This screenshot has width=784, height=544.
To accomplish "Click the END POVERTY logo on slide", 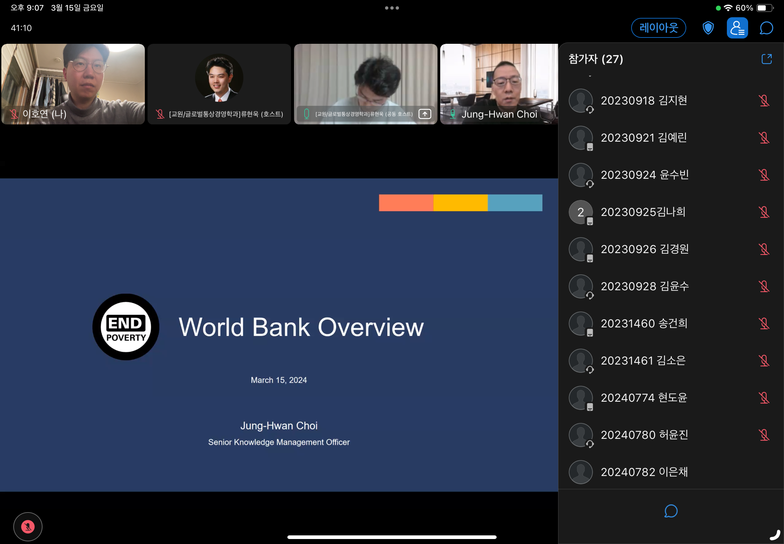I will click(126, 327).
